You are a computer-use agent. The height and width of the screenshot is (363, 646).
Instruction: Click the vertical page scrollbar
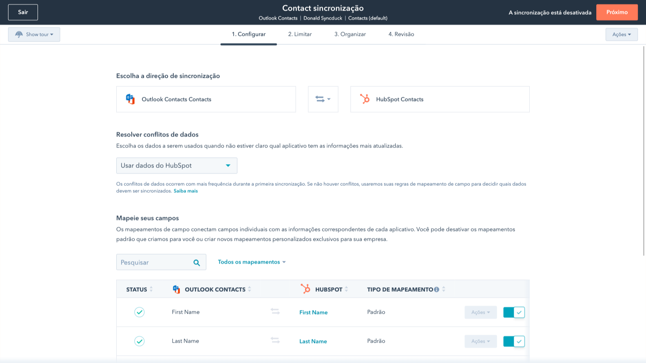[x=644, y=151]
